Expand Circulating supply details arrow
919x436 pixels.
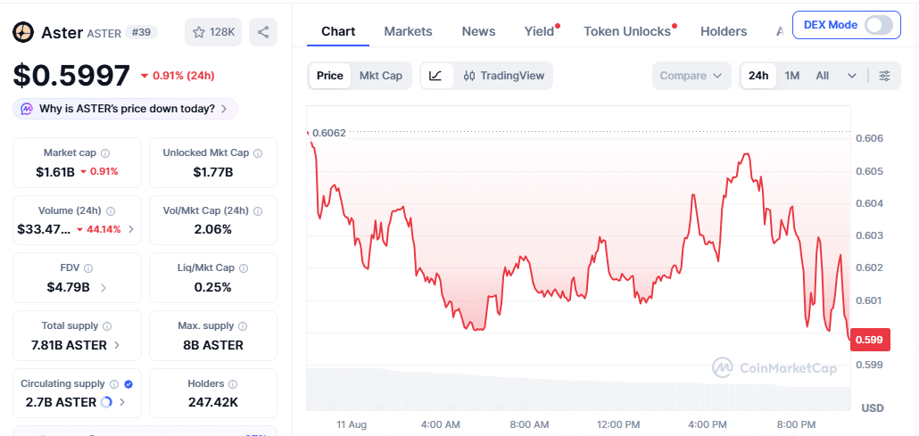122,402
